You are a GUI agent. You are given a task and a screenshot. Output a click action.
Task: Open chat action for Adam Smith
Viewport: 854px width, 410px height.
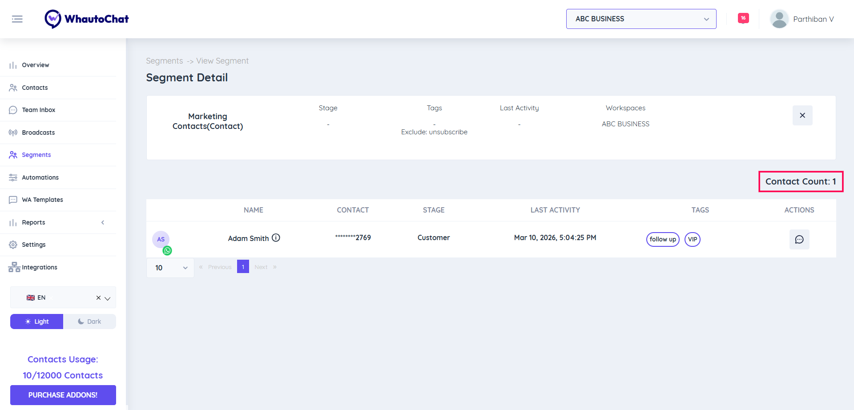[x=799, y=239]
